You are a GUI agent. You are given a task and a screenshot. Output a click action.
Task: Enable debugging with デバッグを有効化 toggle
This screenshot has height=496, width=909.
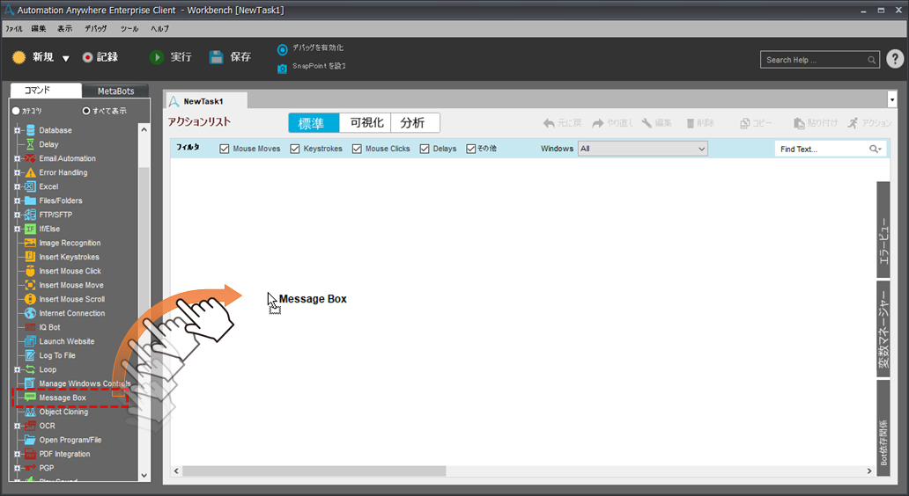(x=283, y=50)
